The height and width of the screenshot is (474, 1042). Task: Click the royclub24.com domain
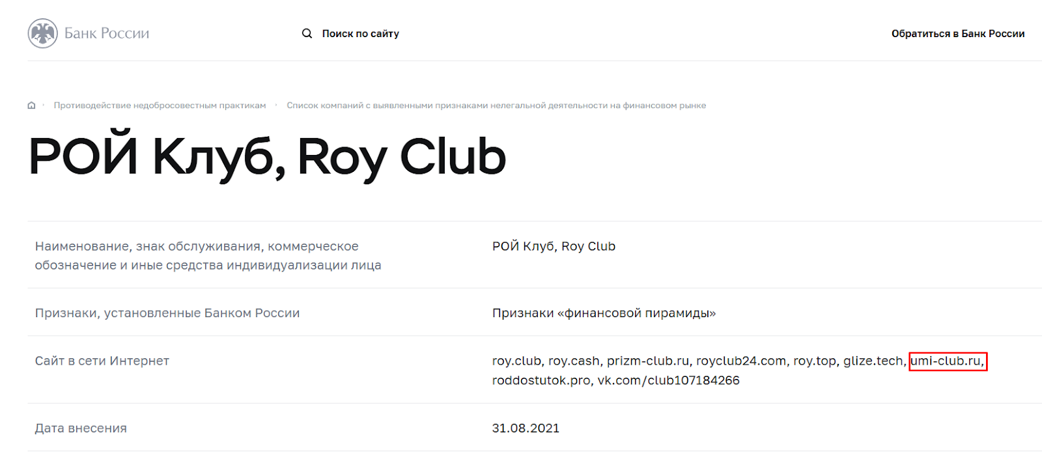point(740,361)
